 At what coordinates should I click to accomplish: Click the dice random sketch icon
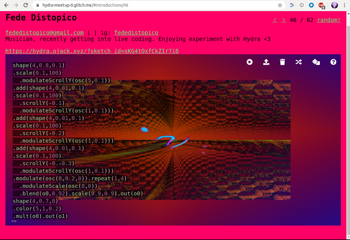(x=316, y=62)
